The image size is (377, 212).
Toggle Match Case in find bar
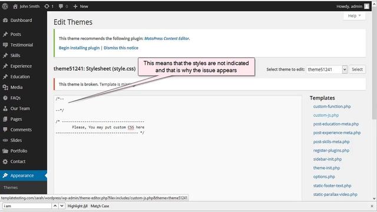pyautogui.click(x=100, y=206)
